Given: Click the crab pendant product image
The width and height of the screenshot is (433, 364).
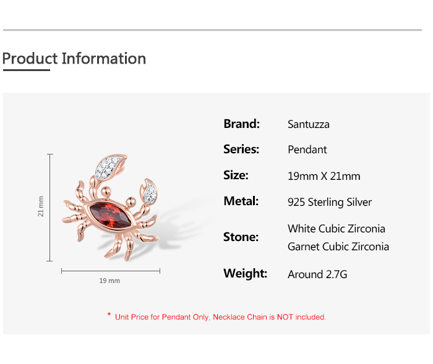Looking at the screenshot, I should [x=111, y=210].
